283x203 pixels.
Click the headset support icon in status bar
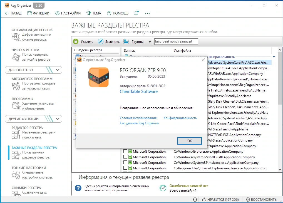(195, 200)
